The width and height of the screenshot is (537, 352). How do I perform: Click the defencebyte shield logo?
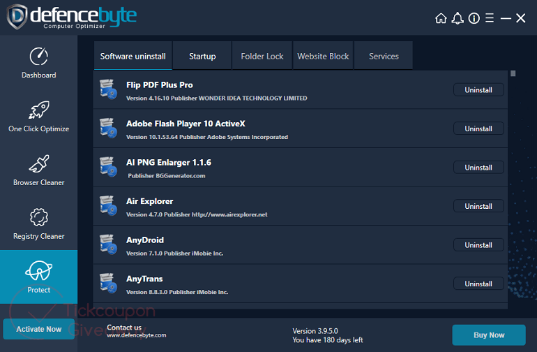[17, 17]
